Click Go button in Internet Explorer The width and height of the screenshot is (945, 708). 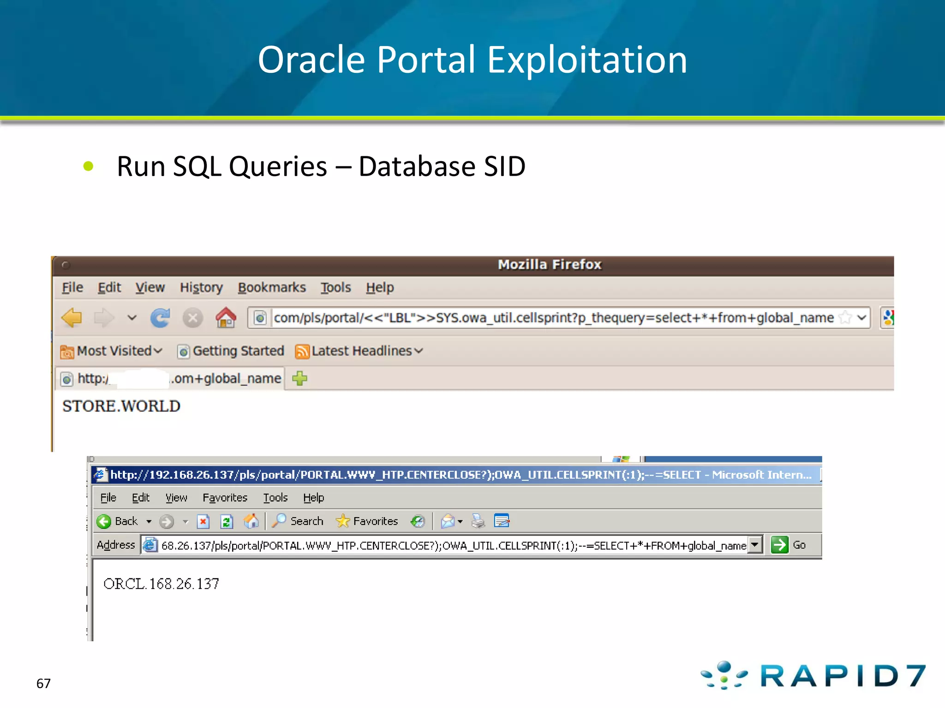(789, 545)
